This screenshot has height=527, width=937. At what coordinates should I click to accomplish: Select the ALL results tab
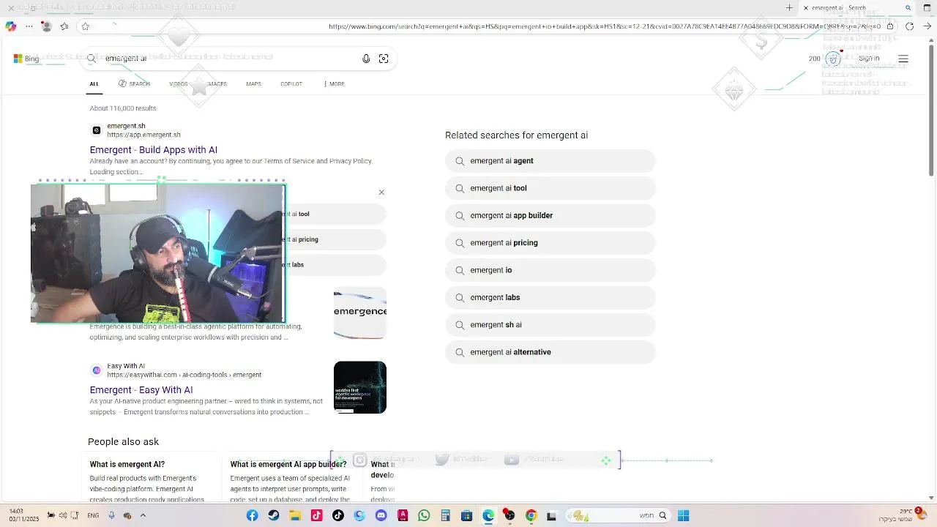tap(94, 84)
